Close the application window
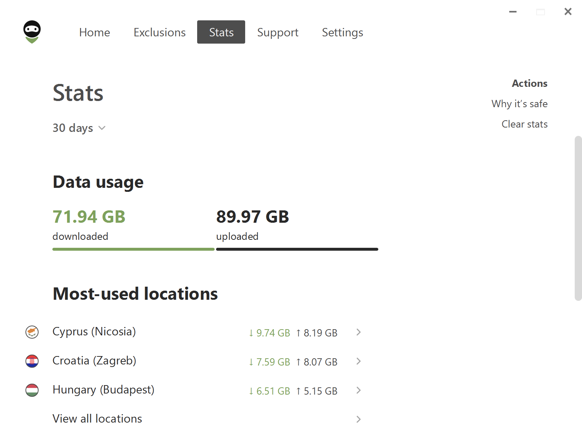Viewport: 582px width, 436px height. pos(568,12)
